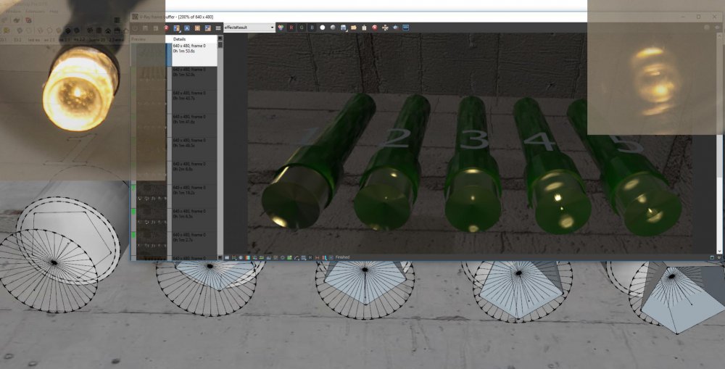The height and width of the screenshot is (369, 725).
Task: Toggle the blue channel button
Action: tap(312, 28)
